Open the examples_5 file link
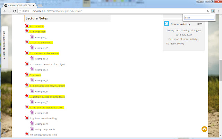Viewport: 222px width, 139px height. pos(41,81)
